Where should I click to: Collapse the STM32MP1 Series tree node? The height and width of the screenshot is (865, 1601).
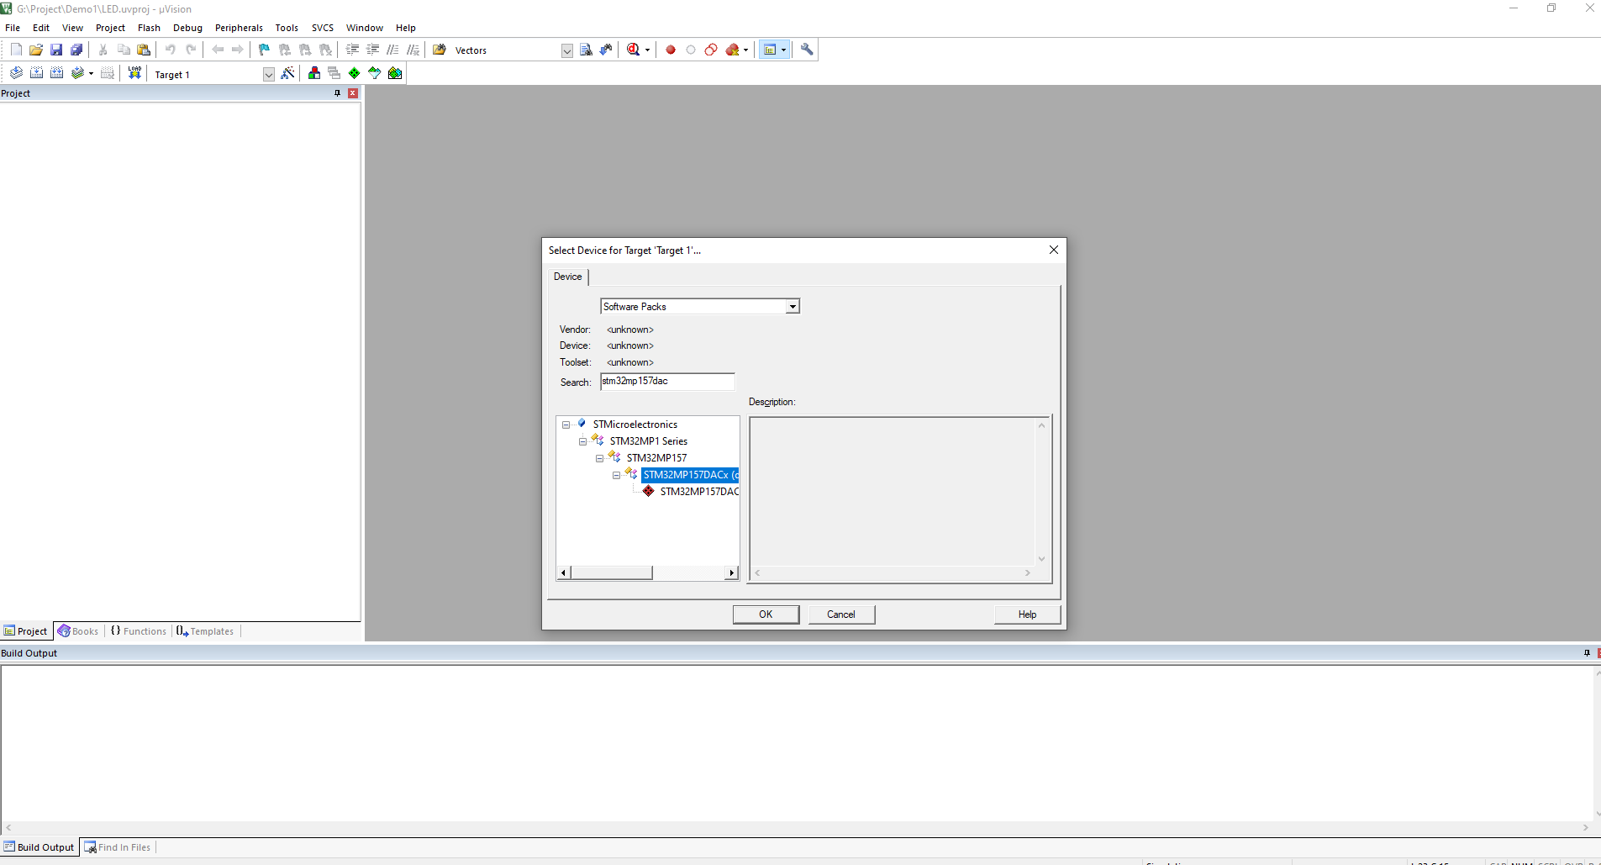point(582,441)
